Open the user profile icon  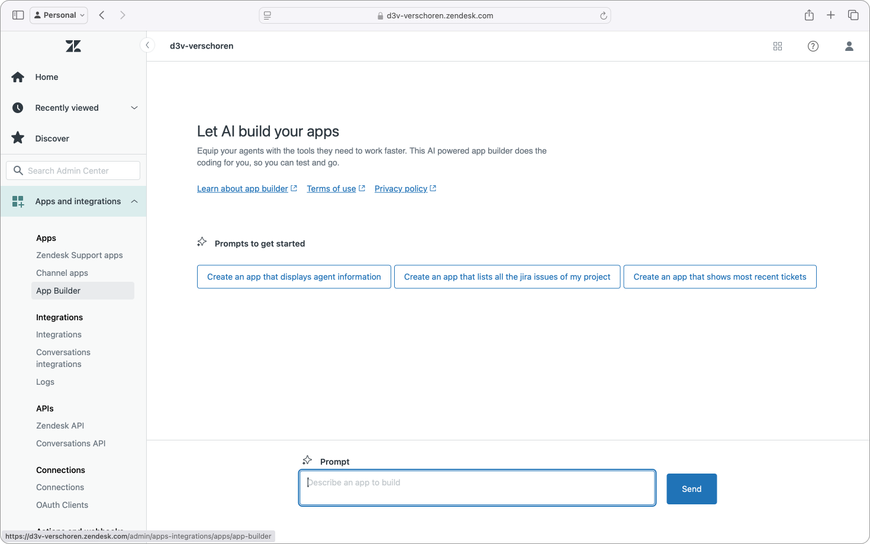pyautogui.click(x=849, y=46)
